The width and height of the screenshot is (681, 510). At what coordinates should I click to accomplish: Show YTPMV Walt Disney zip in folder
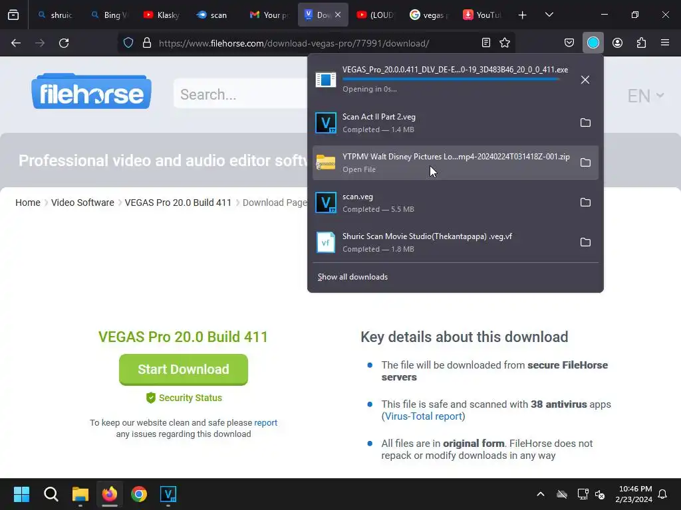click(x=585, y=163)
